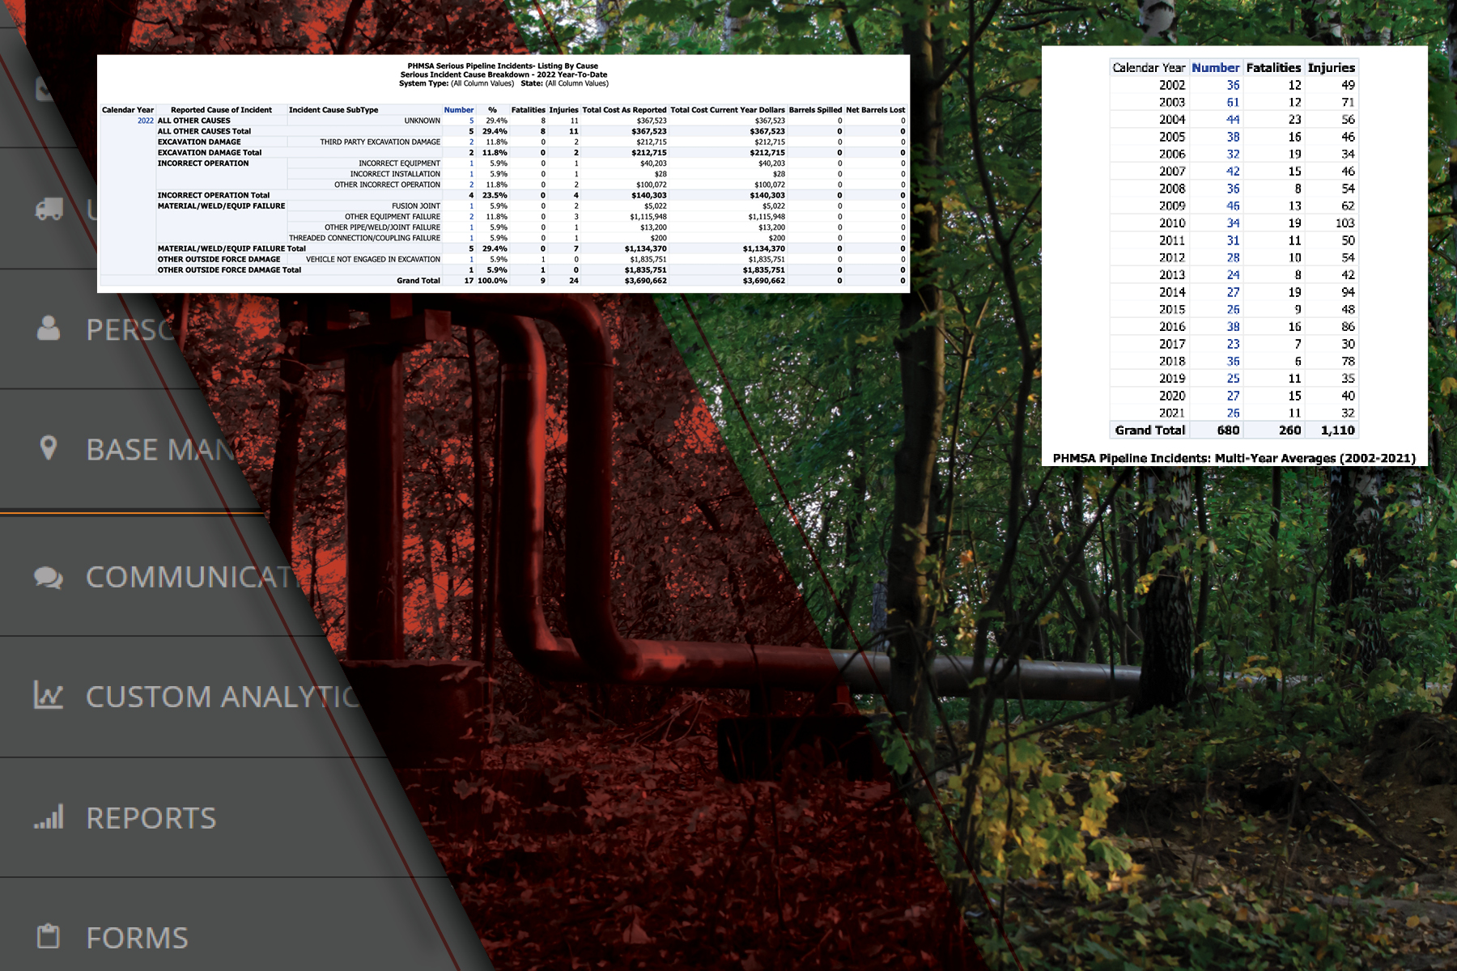Open the REPORTS menu item
Screen dimensions: 1457x971
coord(151,818)
